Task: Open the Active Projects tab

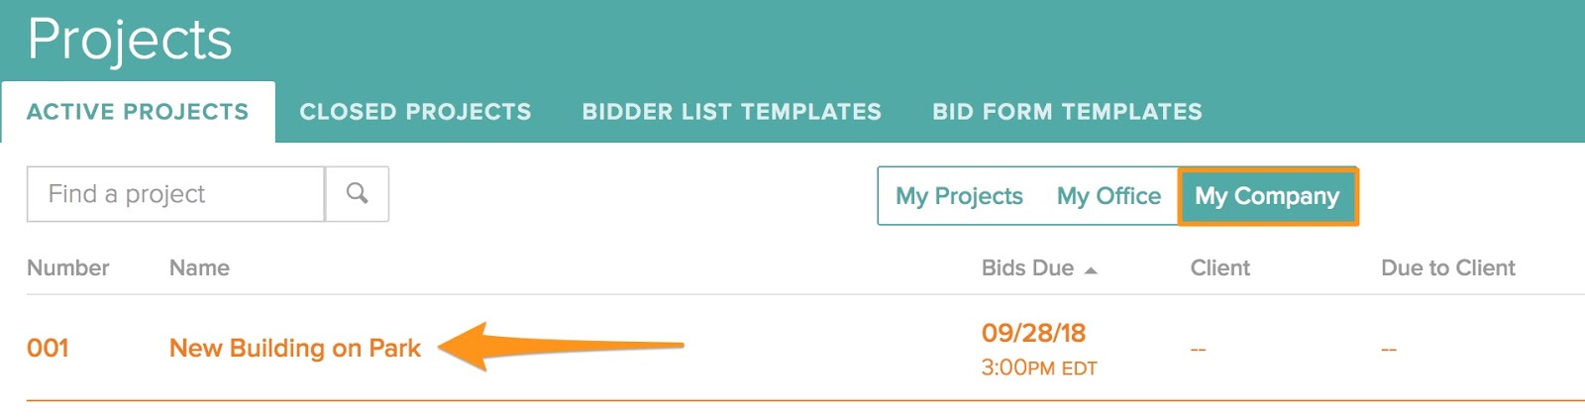Action: pyautogui.click(x=138, y=112)
